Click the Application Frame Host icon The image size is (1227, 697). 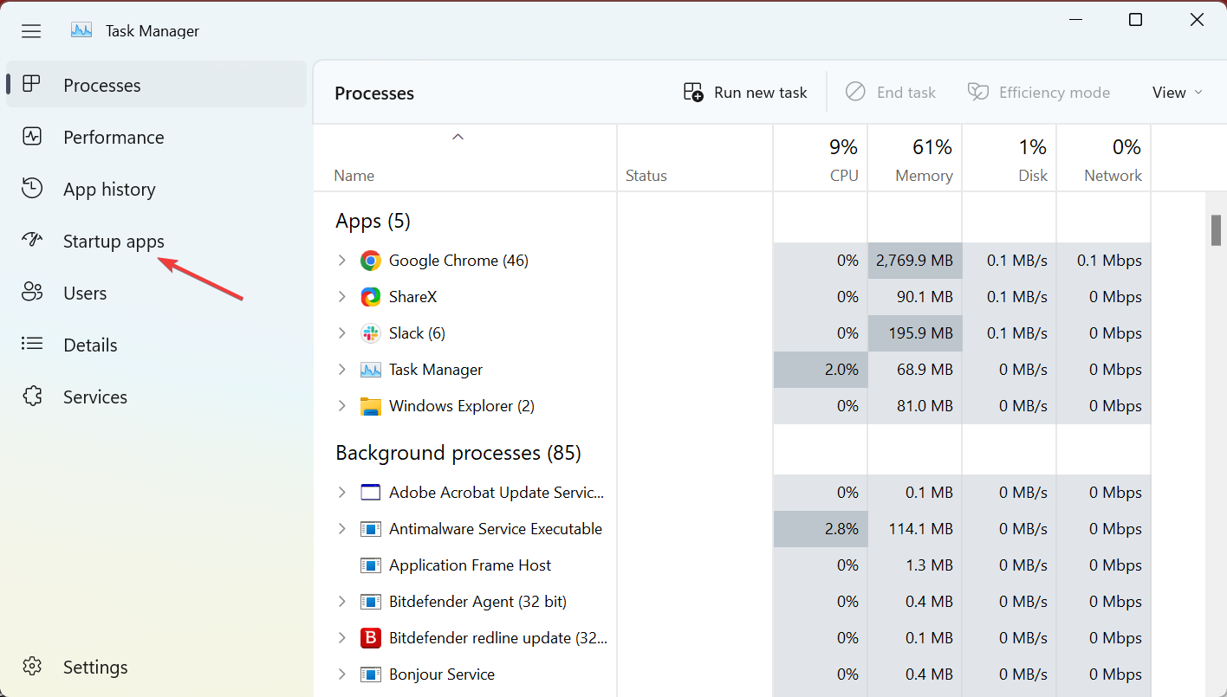(x=371, y=565)
